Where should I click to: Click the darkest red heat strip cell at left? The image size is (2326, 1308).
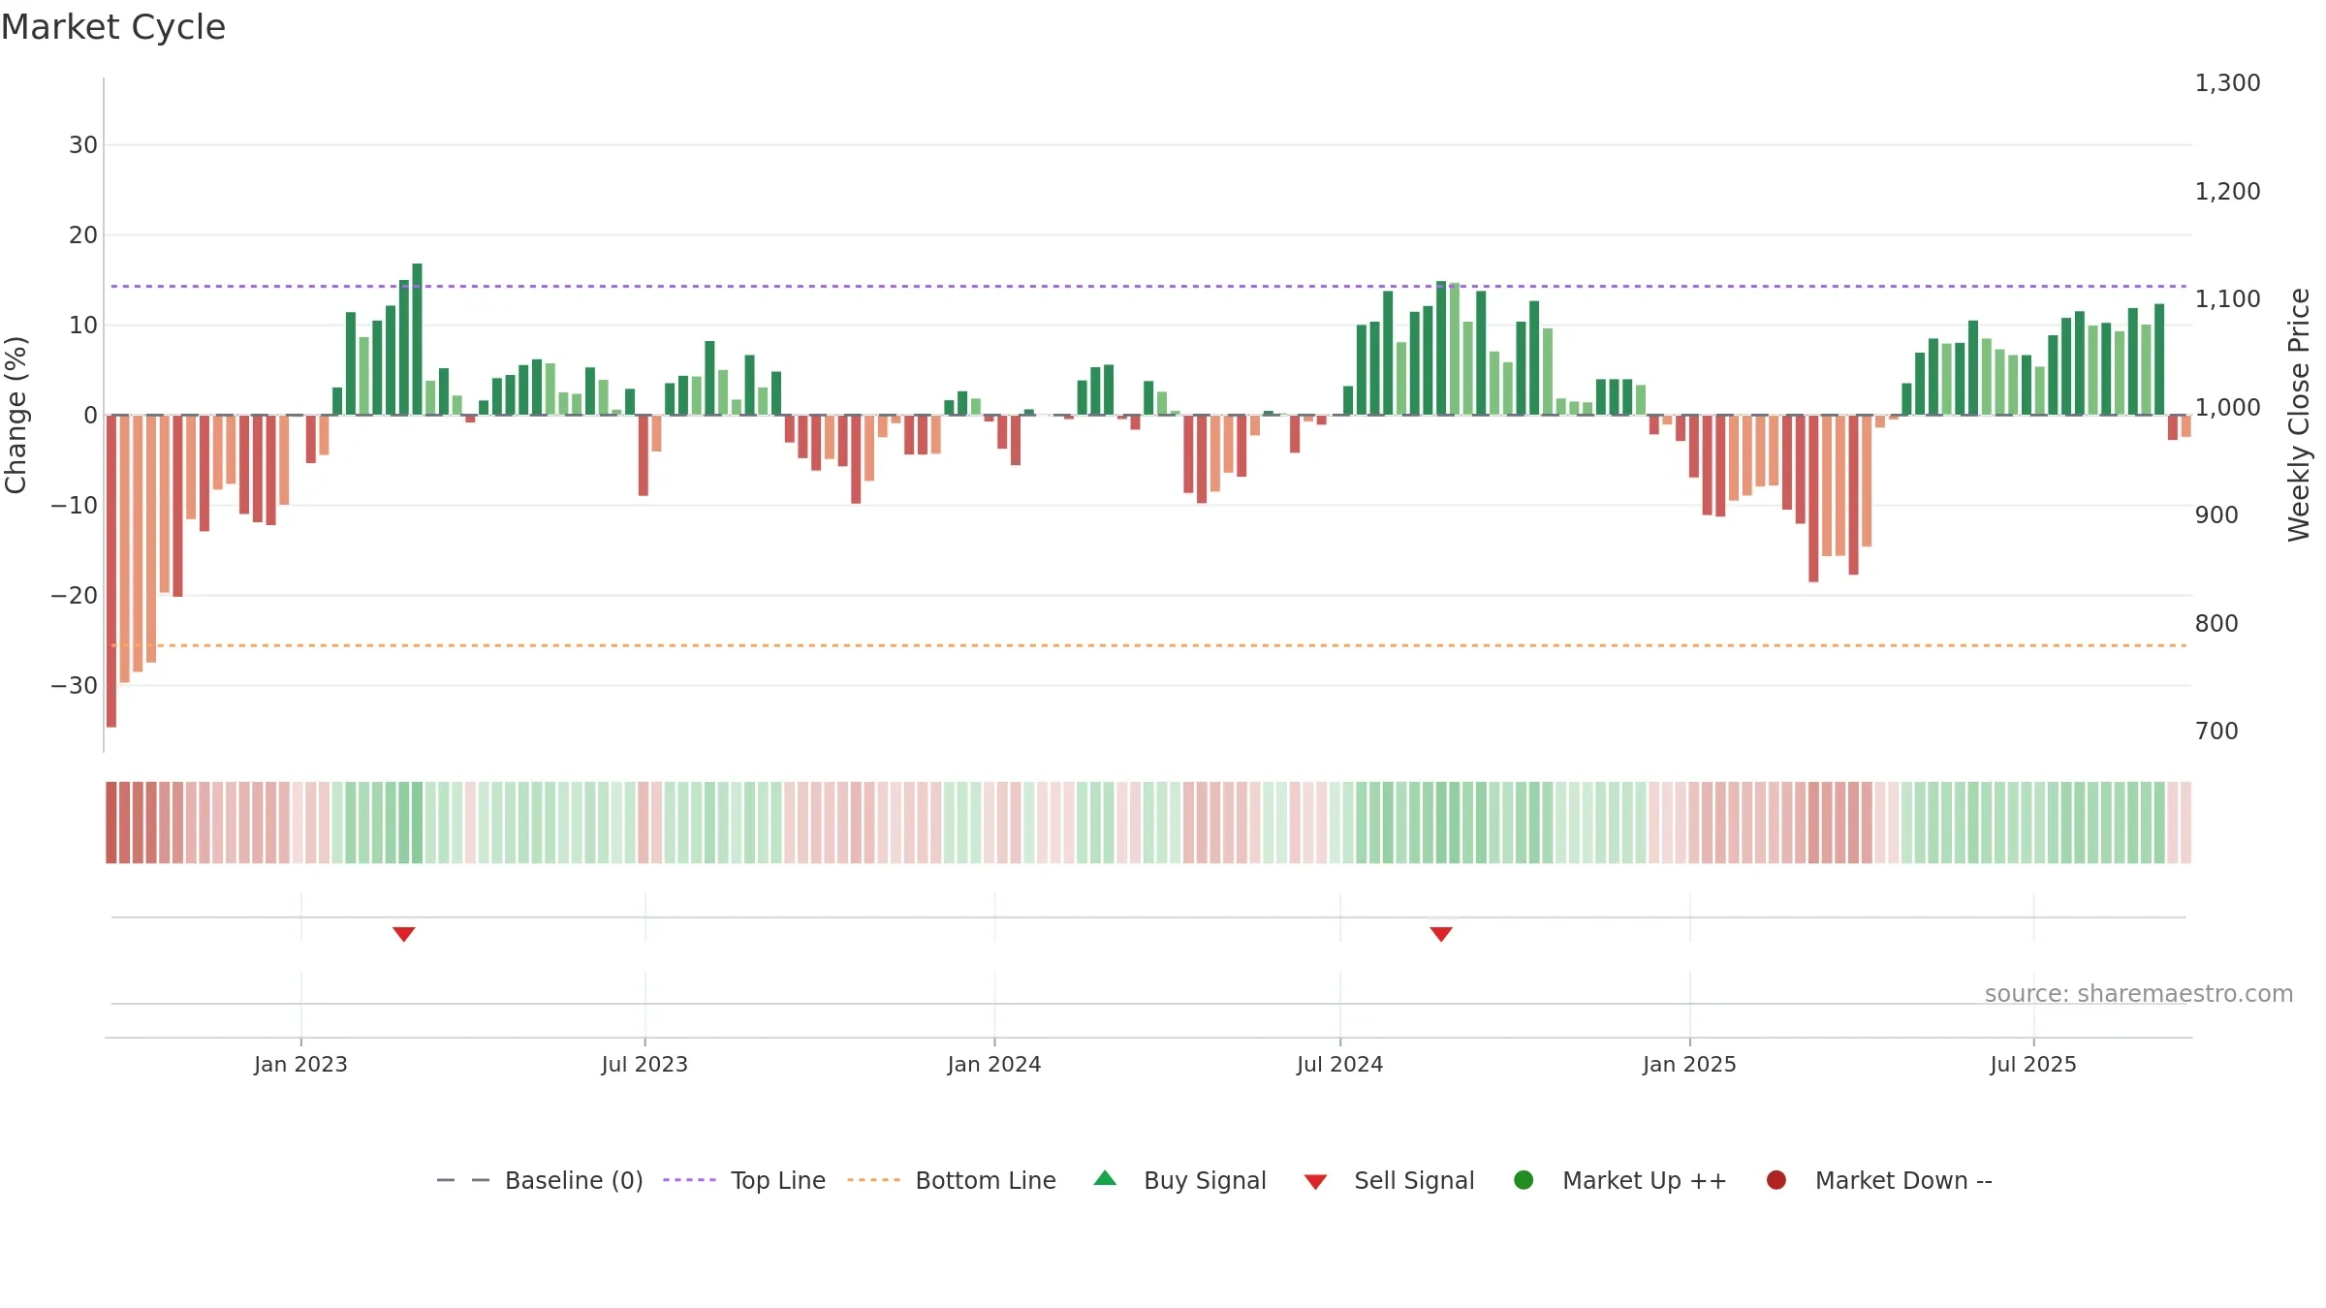pyautogui.click(x=111, y=823)
